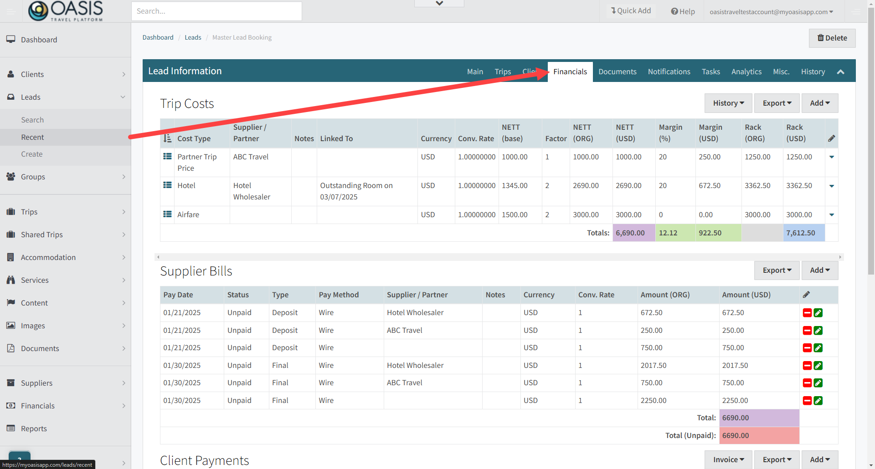The width and height of the screenshot is (875, 469).
Task: Click the Quick Add button
Action: click(631, 11)
